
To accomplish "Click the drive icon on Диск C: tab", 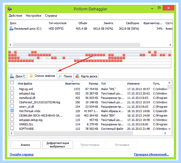I will pos(12,76).
